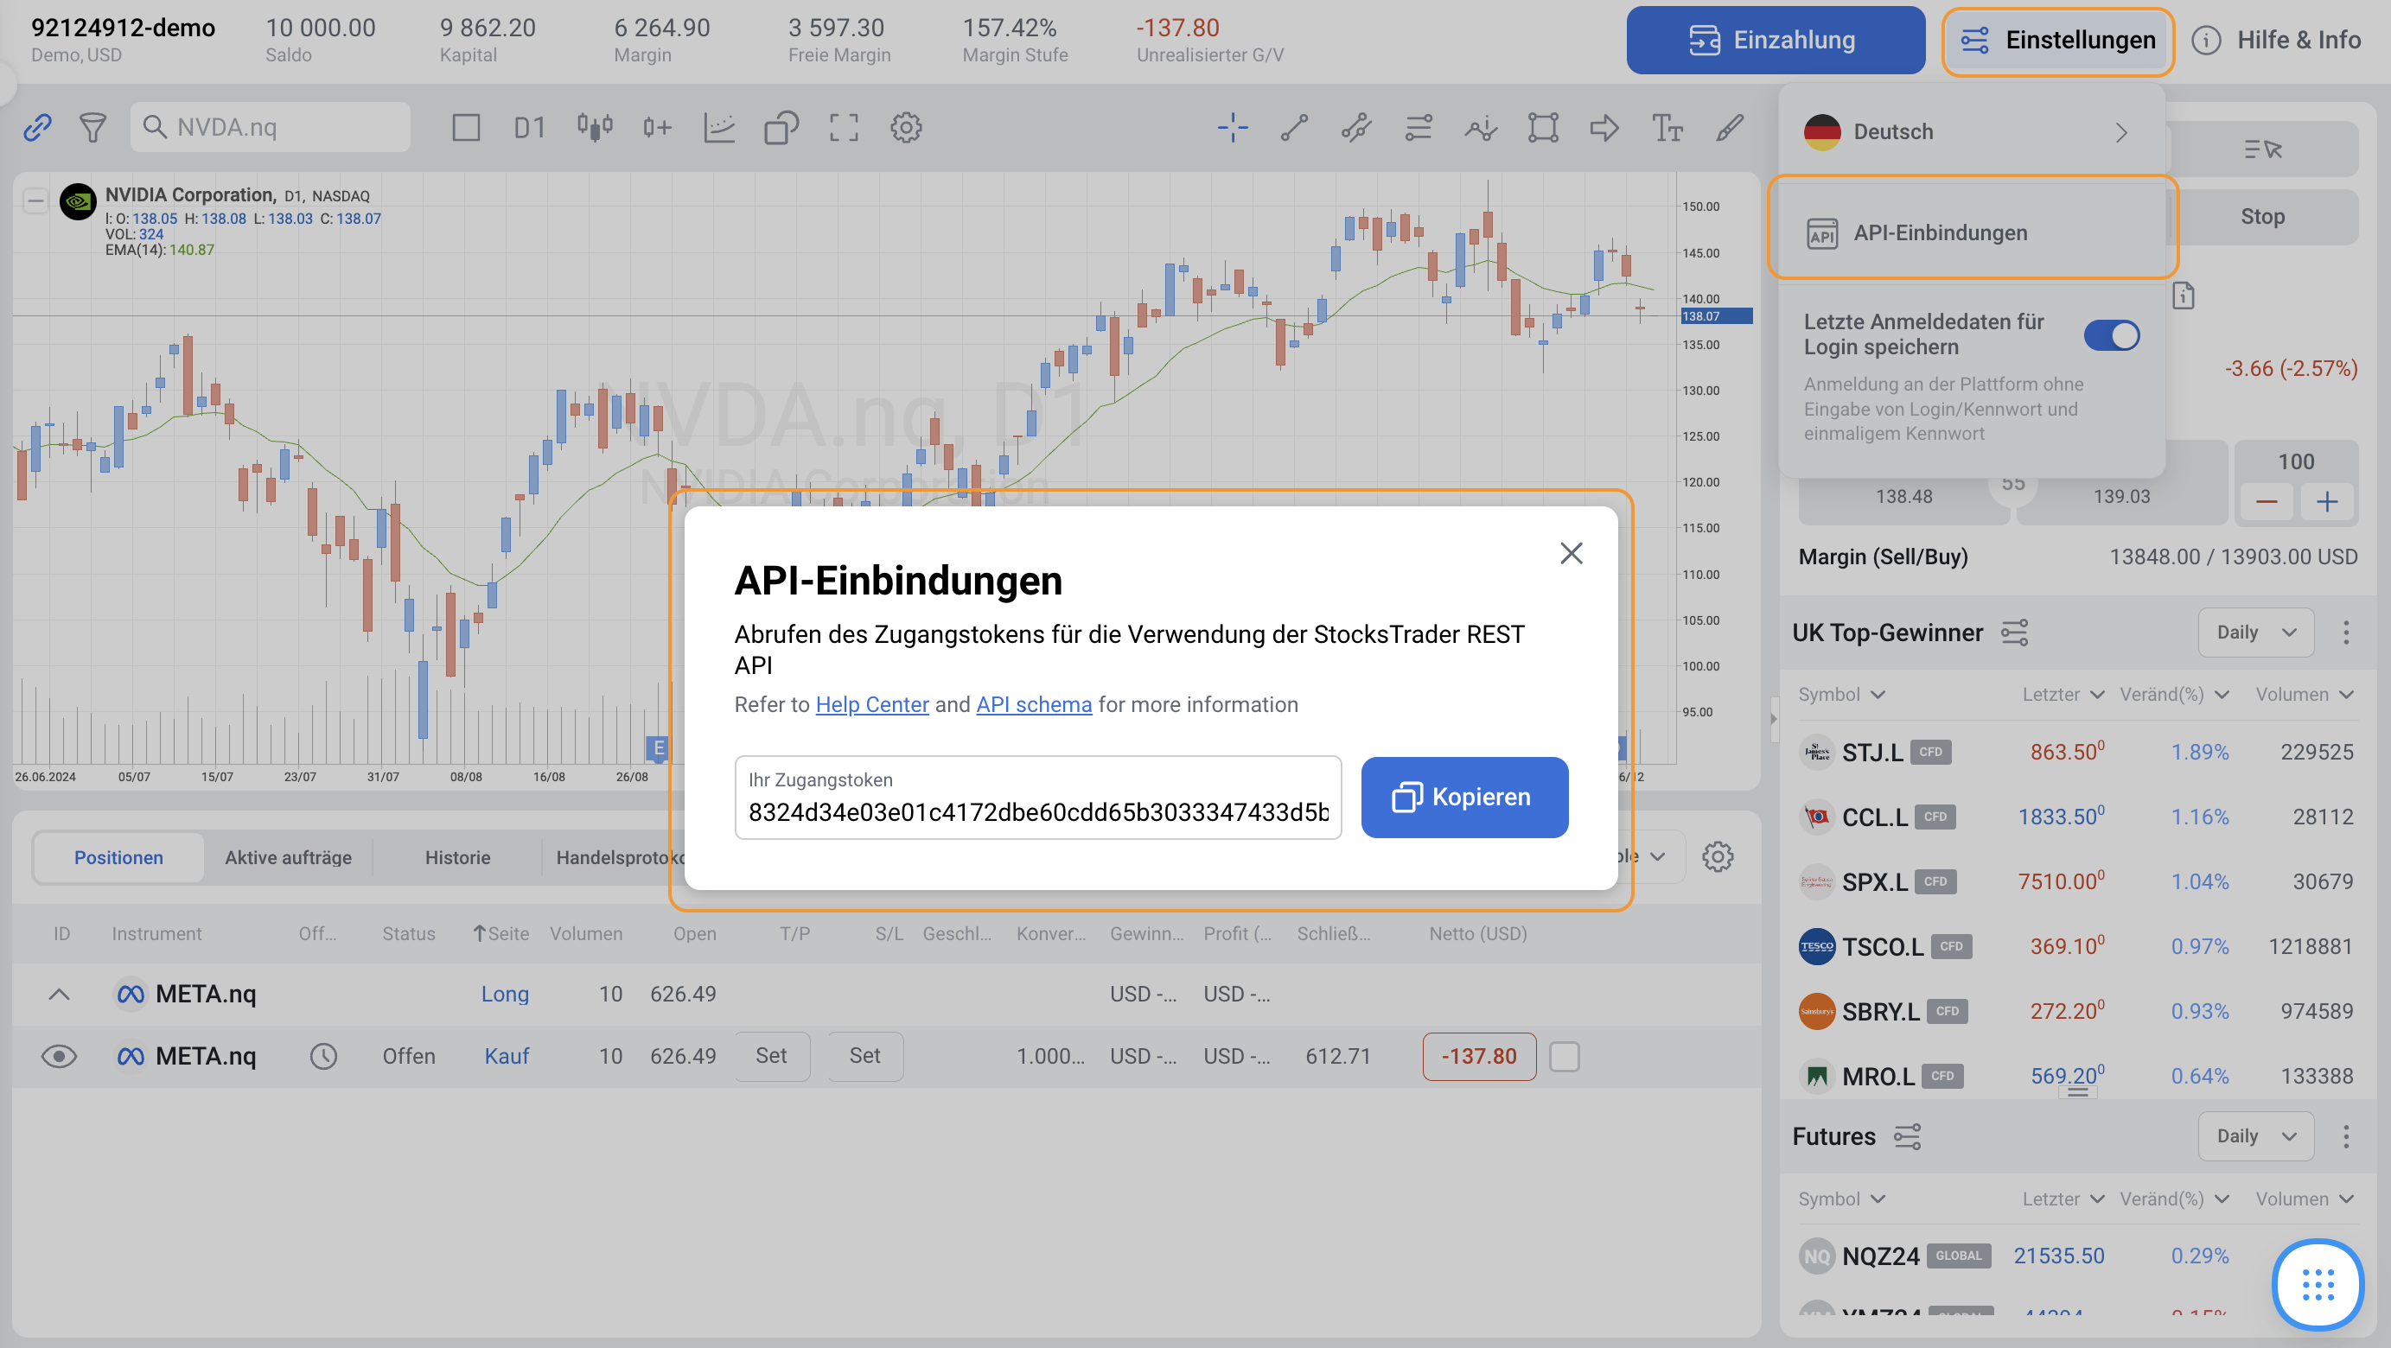Select the text annotation tool
Image resolution: width=2391 pixels, height=1348 pixels.
(1667, 128)
